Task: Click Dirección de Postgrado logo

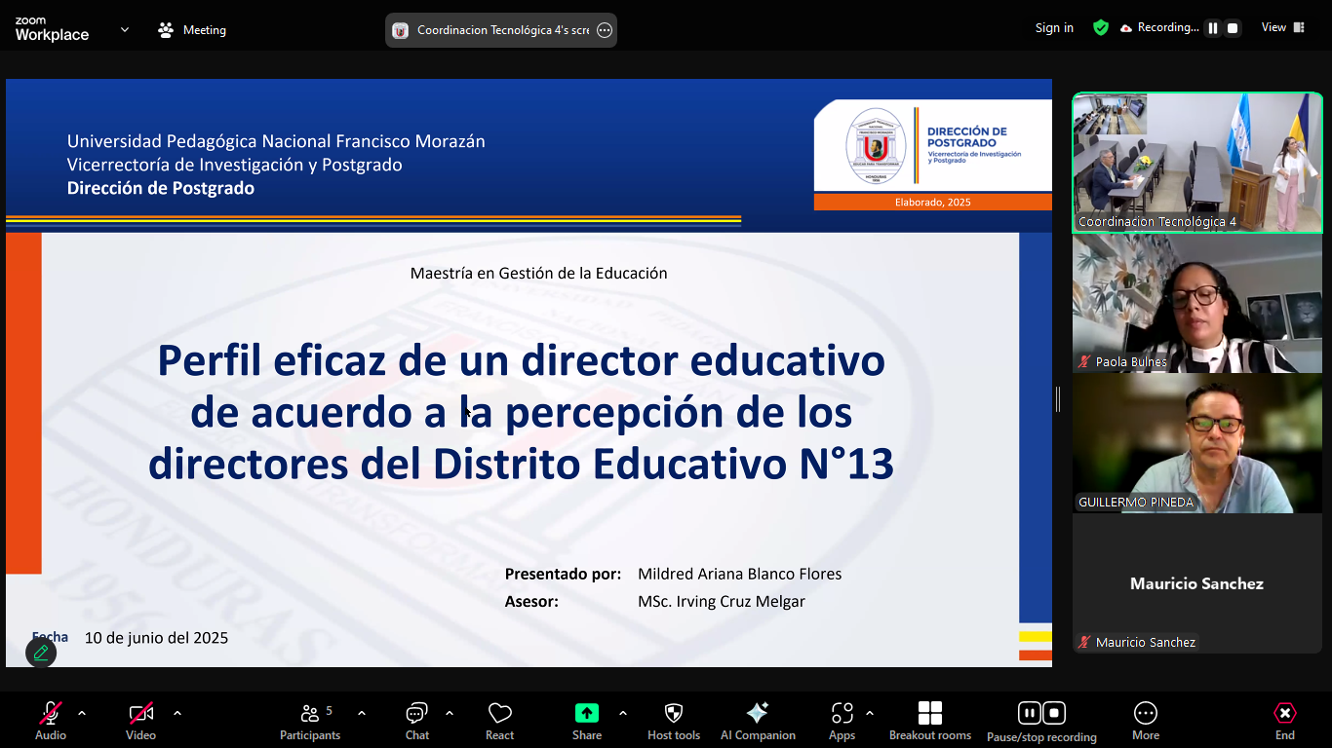Action: pyautogui.click(x=933, y=146)
